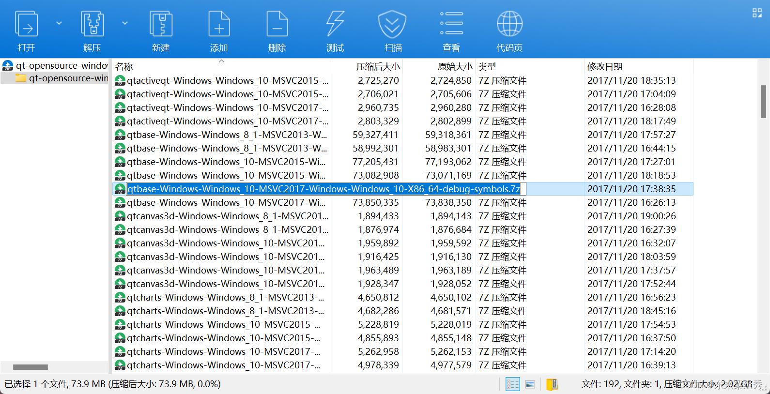Click the archive icon of the root tree node
Screen dimensions: 770x394
8,65
